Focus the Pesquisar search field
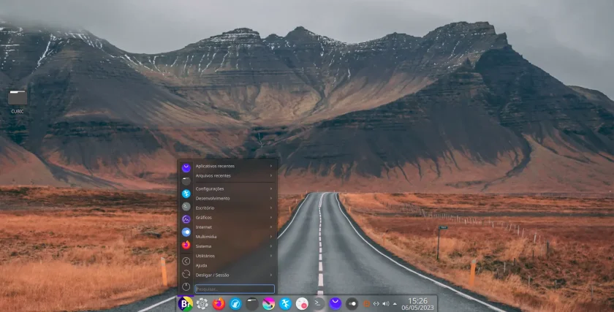 click(235, 289)
